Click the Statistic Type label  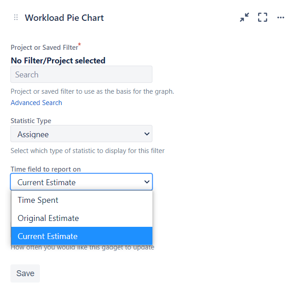(31, 121)
